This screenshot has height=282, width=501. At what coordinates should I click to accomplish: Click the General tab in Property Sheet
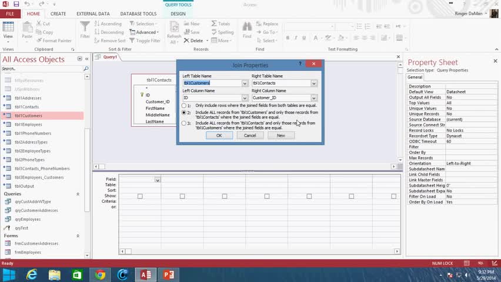(415, 78)
